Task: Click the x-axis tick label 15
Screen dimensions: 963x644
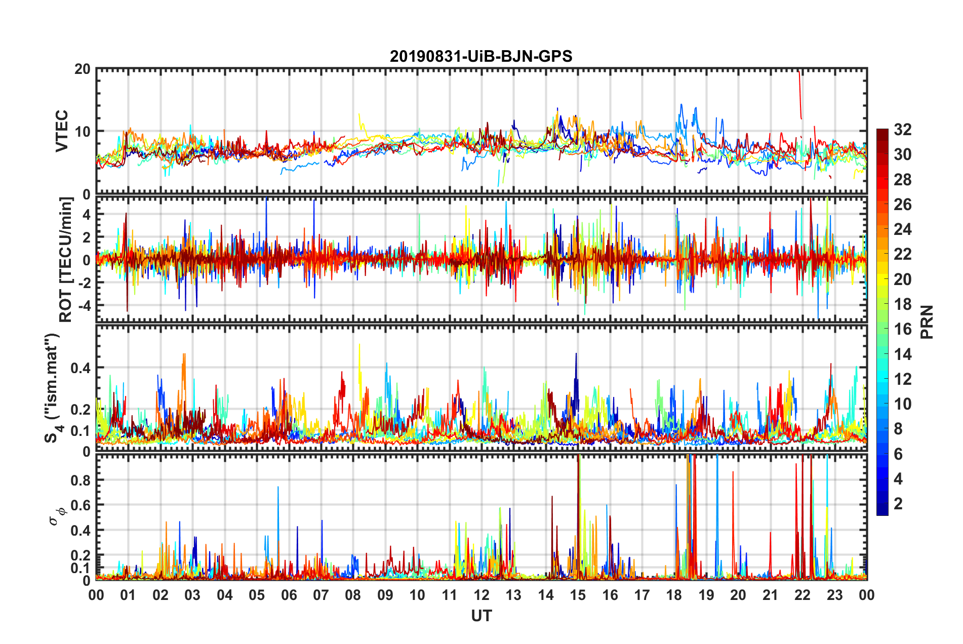Action: (578, 595)
